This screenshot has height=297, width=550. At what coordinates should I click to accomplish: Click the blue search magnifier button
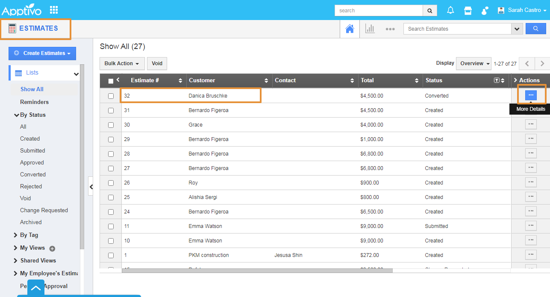tap(535, 29)
